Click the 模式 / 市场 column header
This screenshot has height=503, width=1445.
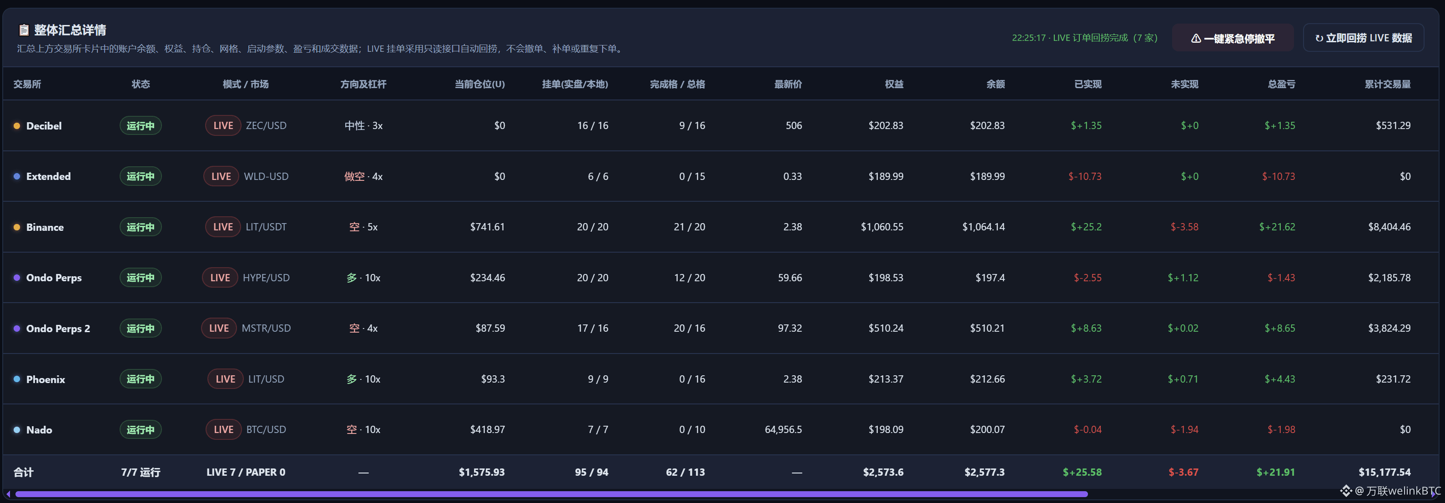click(246, 84)
